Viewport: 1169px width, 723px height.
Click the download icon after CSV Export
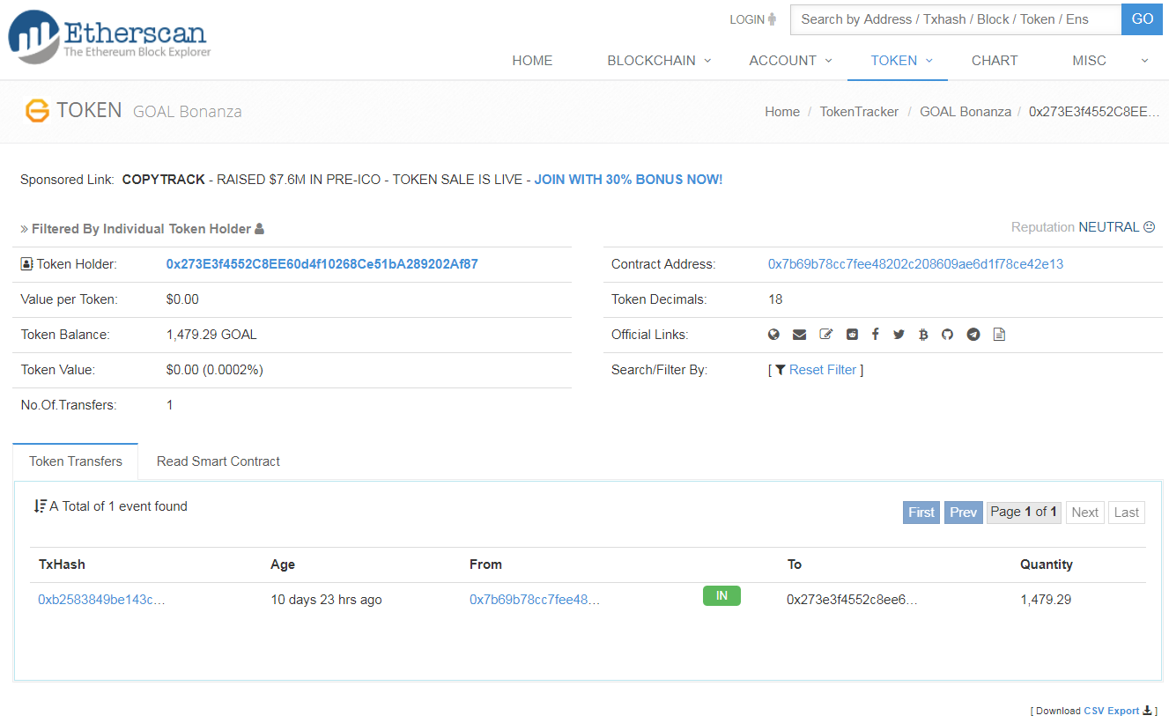click(x=1147, y=711)
